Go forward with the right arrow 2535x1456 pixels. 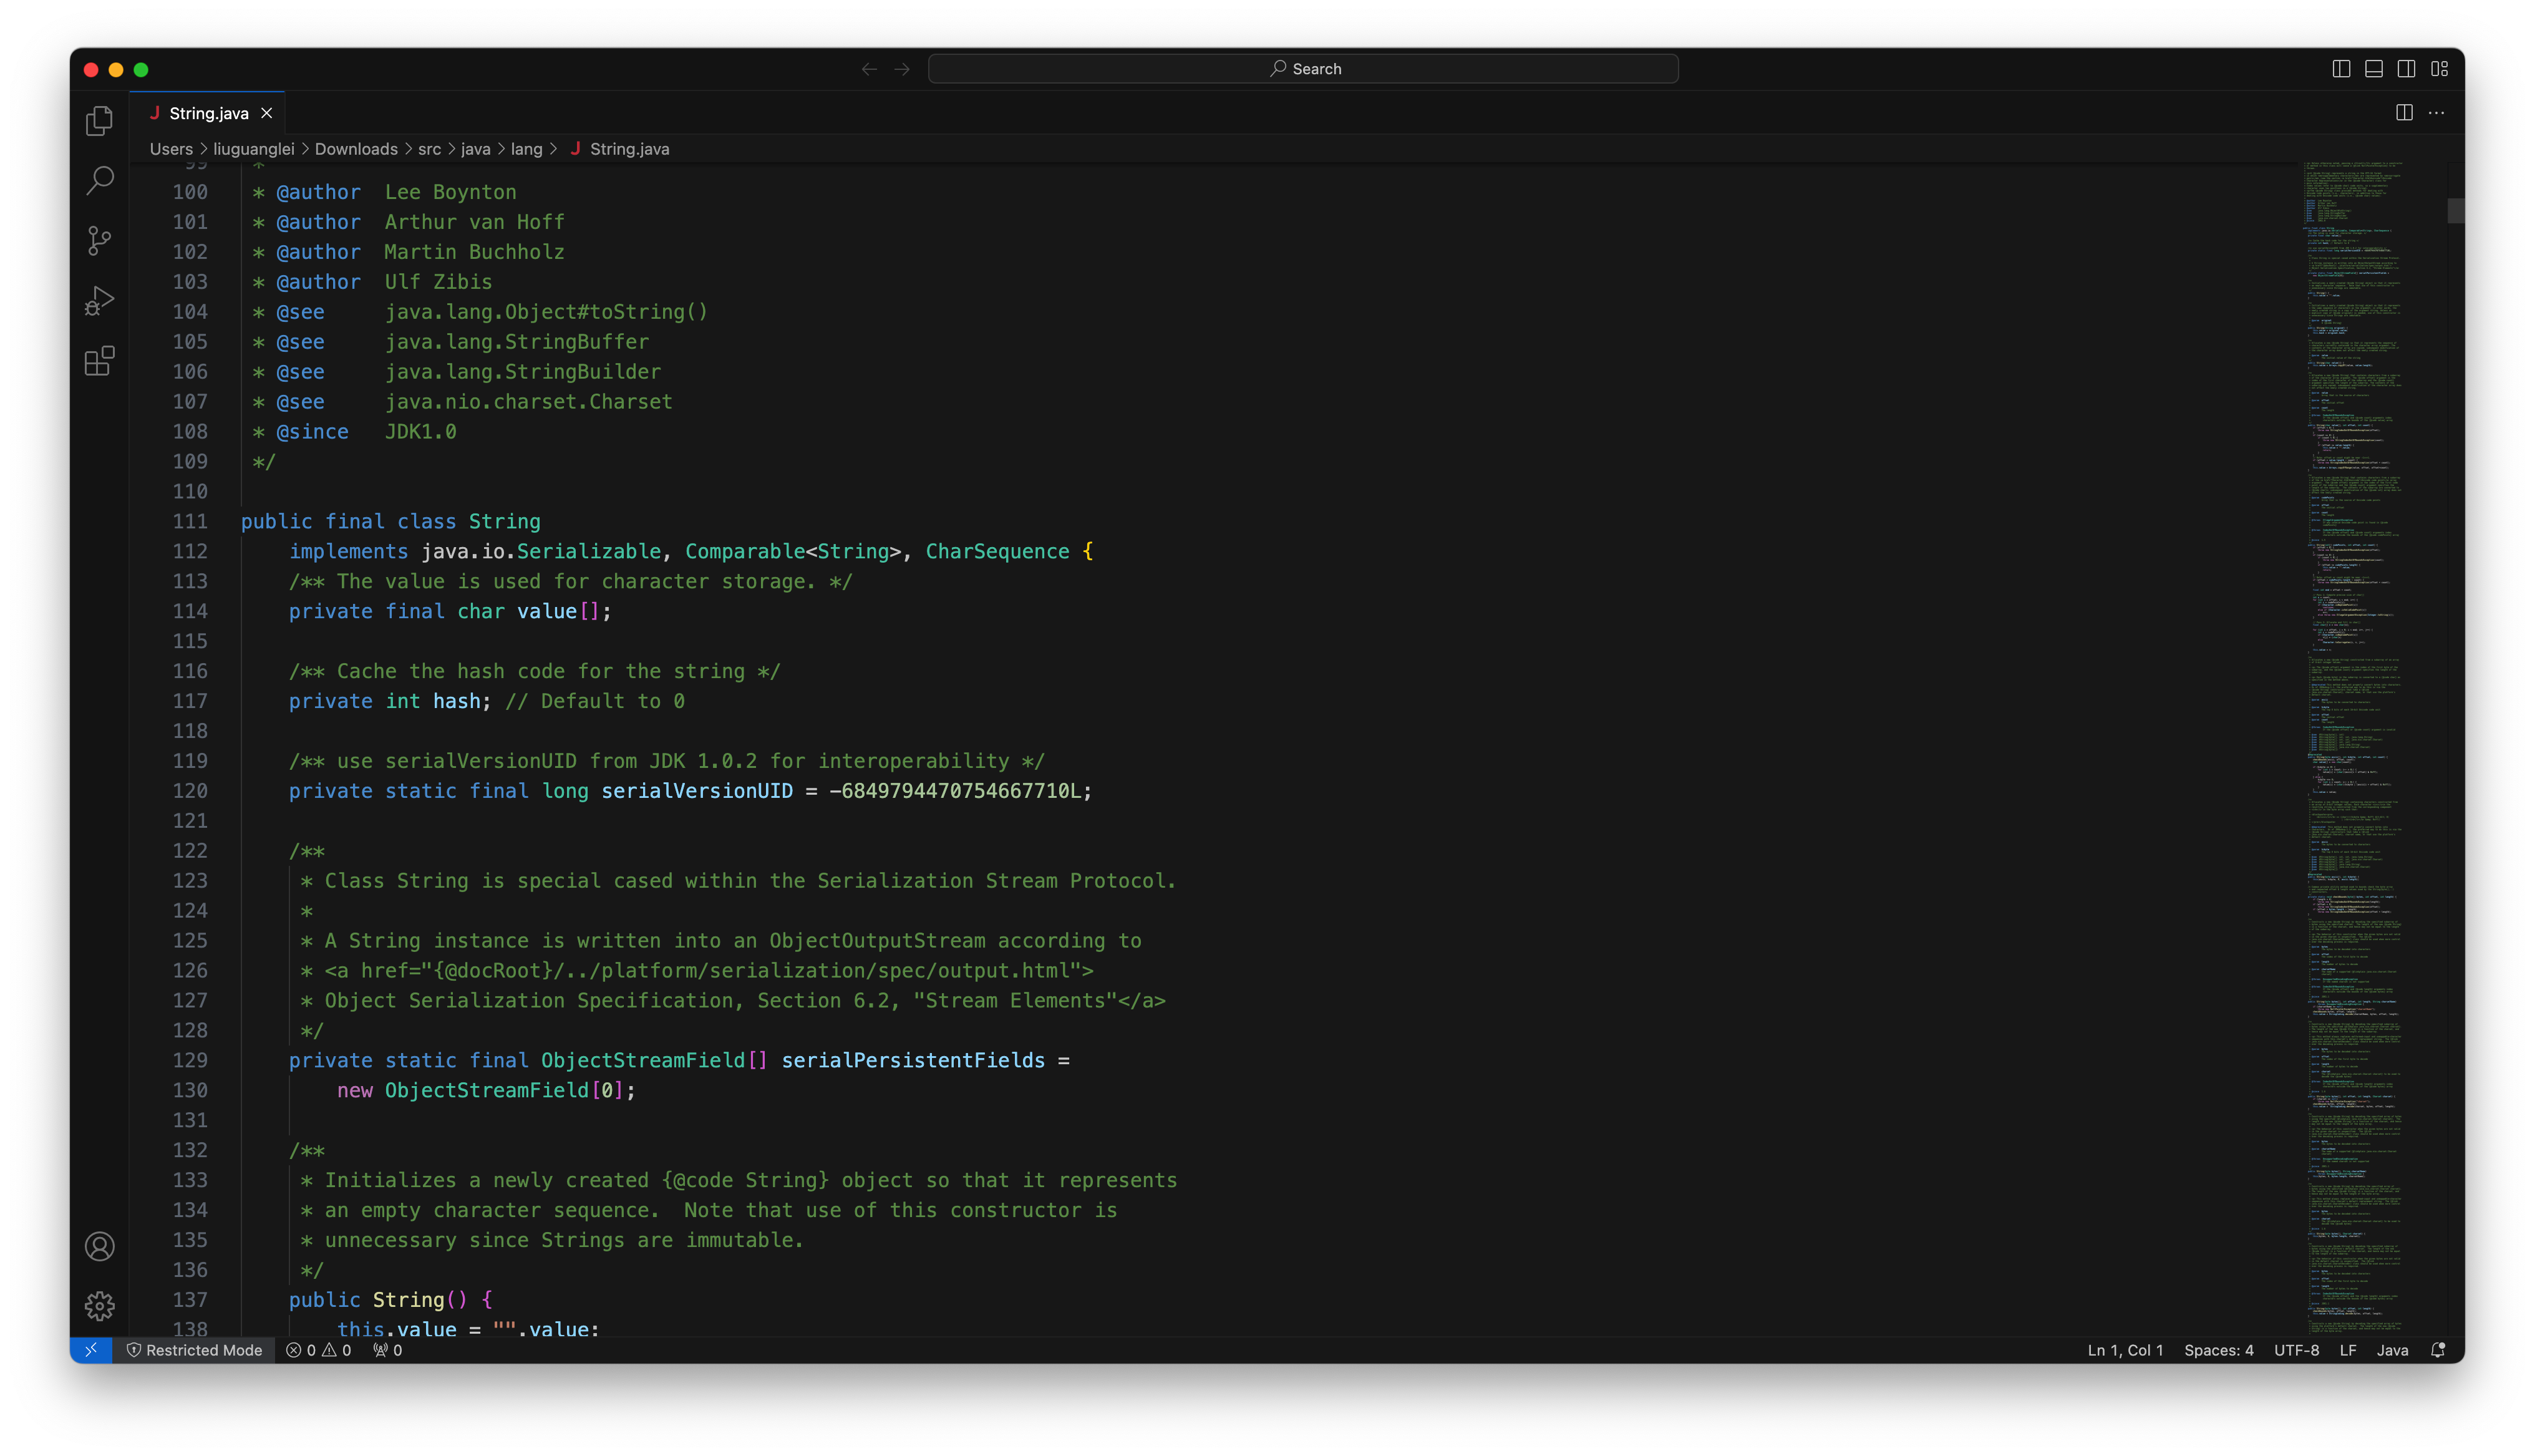901,69
